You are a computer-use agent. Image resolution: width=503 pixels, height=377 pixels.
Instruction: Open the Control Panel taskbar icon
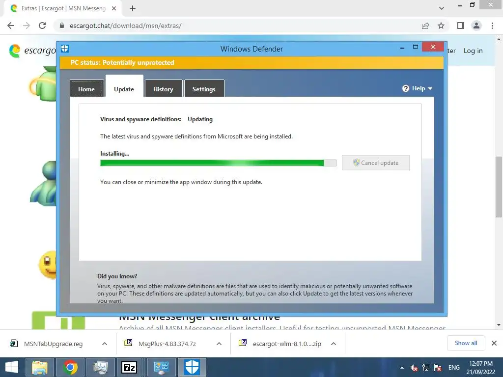click(x=161, y=367)
